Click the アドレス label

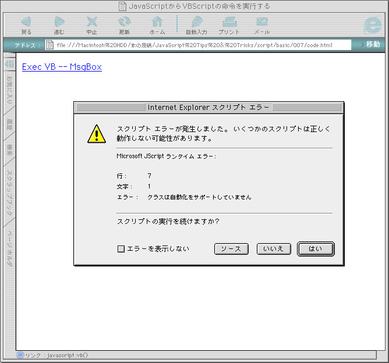click(x=27, y=45)
